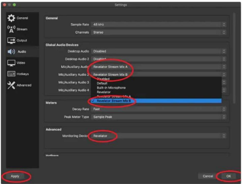Open the Monitoring Device dropdown
The image size is (242, 184).
(x=159, y=136)
